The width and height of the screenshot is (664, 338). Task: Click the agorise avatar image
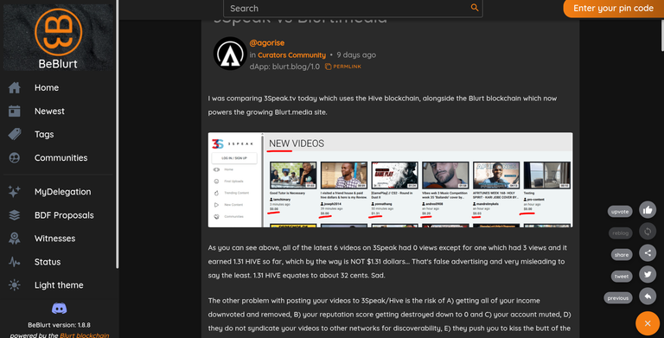[230, 54]
